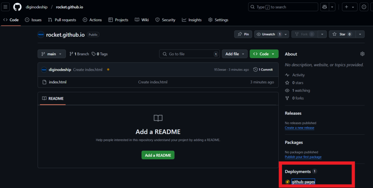This screenshot has height=188, width=373.
Task: Expand the main branch dropdown
Action: coord(52,54)
